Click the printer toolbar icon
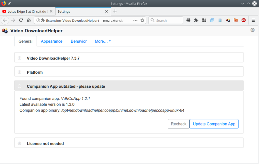259x164 pixels. coord(188,20)
